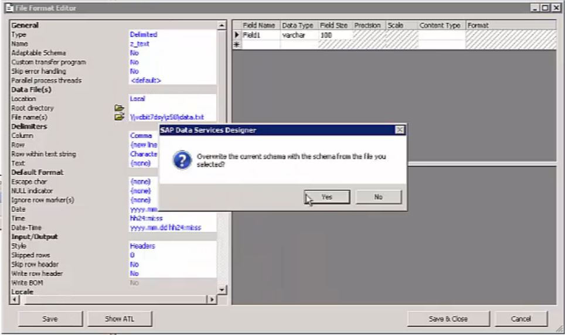The height and width of the screenshot is (335, 565).
Task: Open the Root directory folder browser icon
Action: click(119, 108)
